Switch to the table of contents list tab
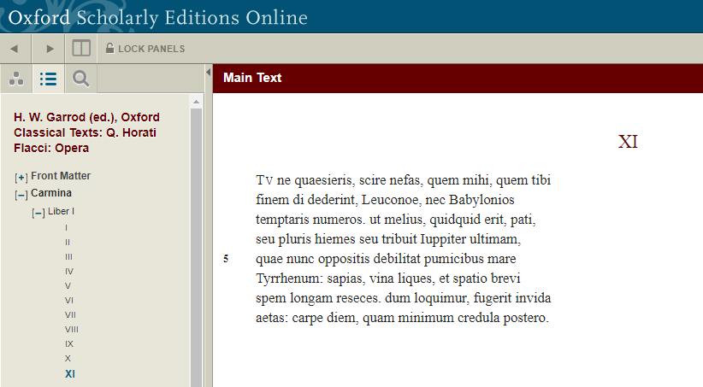The height and width of the screenshot is (387, 703). (x=48, y=79)
